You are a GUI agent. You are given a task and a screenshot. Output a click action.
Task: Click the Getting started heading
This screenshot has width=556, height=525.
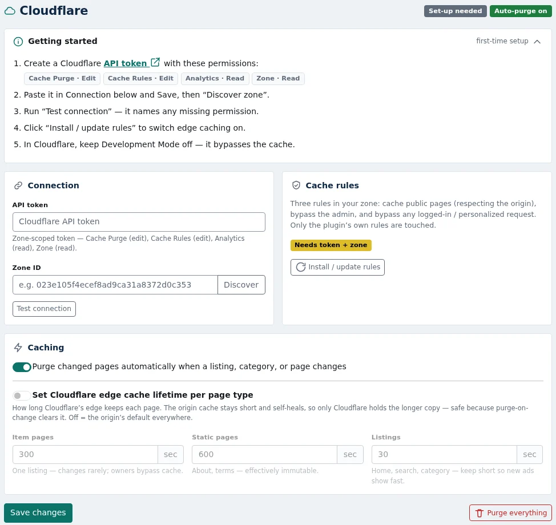click(x=63, y=41)
